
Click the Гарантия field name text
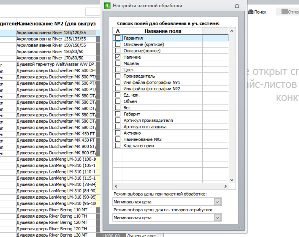133,38
